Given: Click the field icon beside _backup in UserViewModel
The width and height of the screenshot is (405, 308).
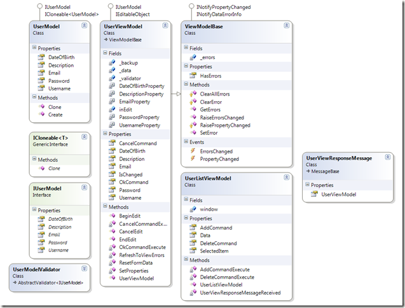Looking at the screenshot, I should coord(111,63).
